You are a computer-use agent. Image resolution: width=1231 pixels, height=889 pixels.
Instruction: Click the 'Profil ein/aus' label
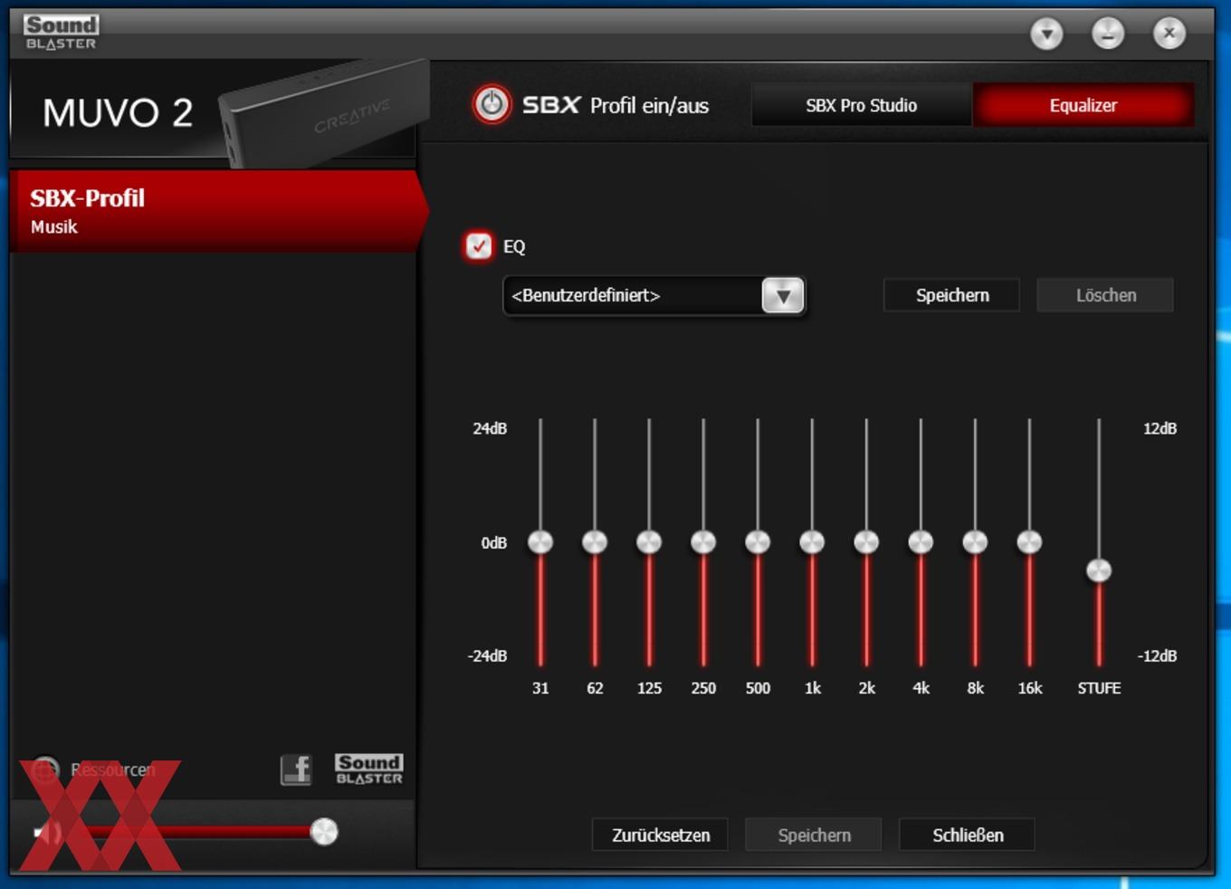[650, 106]
